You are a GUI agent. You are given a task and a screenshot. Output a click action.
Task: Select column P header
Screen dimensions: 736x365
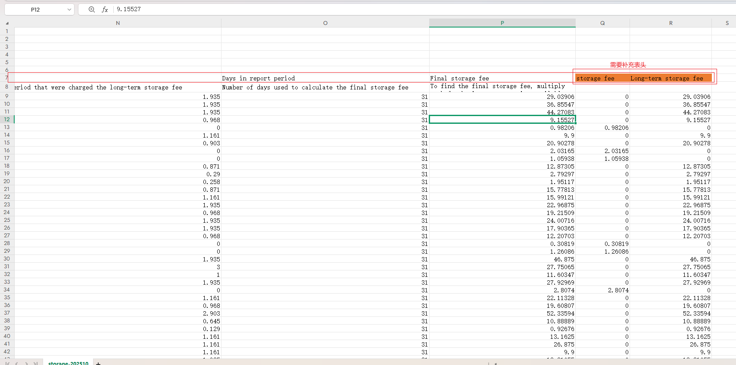502,23
